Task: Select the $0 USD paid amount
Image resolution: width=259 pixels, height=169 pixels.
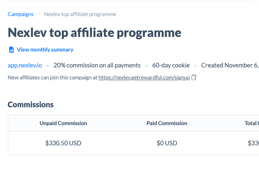Action: click(167, 143)
